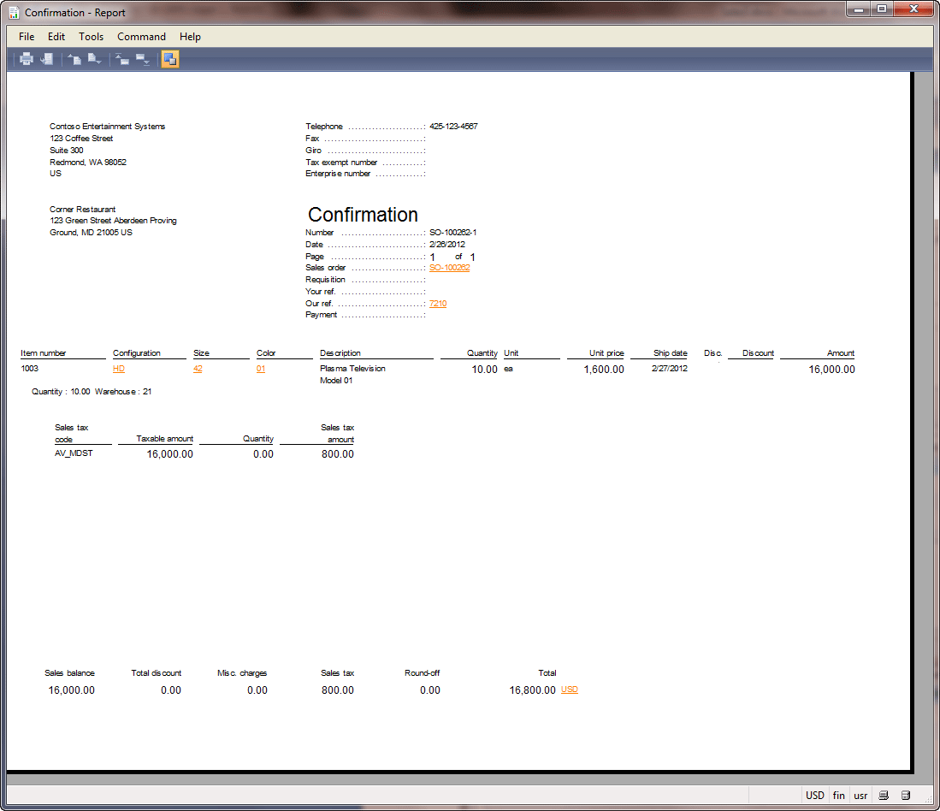940x811 pixels.
Task: Open the Command menu
Action: [141, 37]
